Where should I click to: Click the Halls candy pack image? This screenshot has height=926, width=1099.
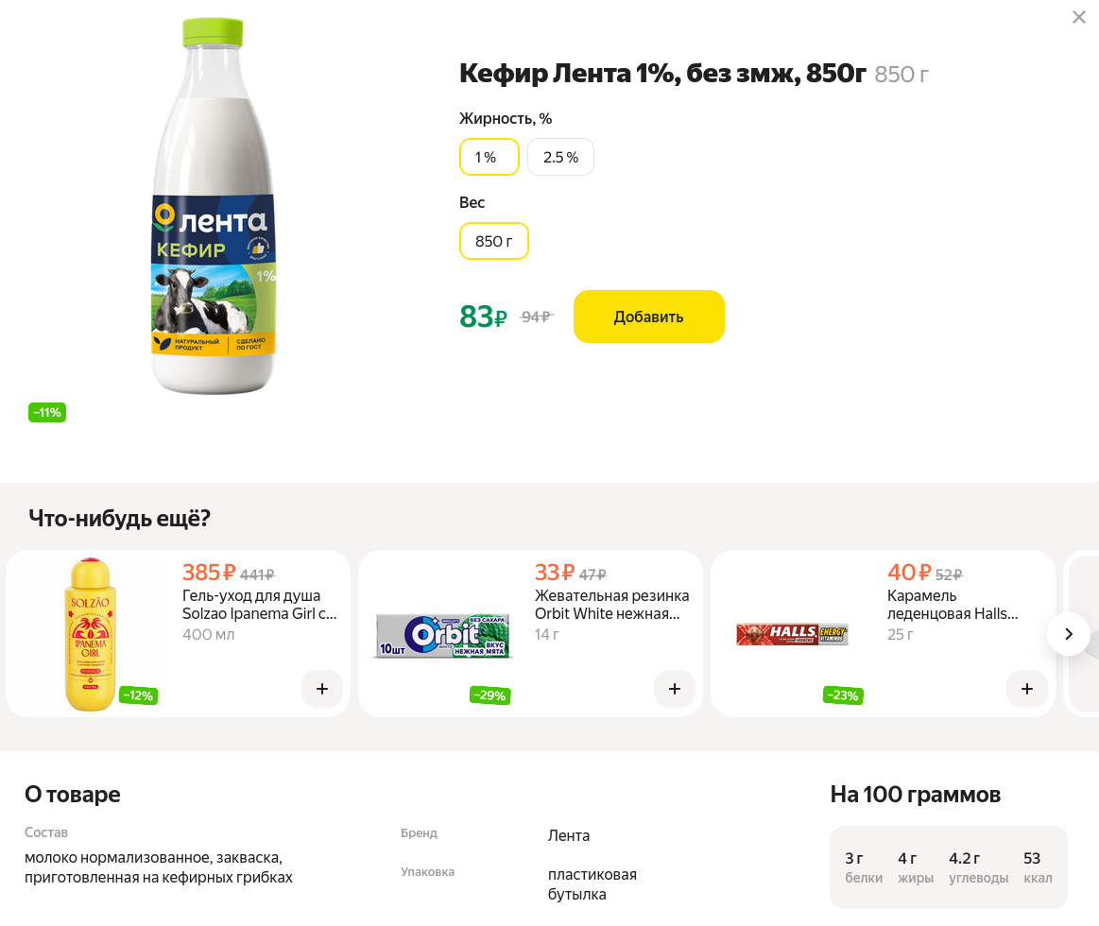coord(792,634)
